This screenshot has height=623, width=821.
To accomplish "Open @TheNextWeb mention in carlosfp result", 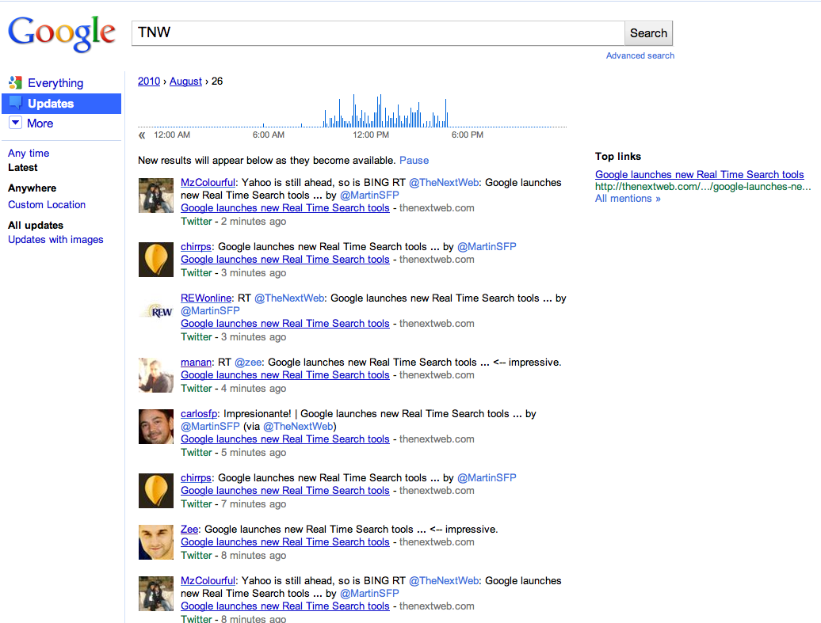I will click(x=298, y=427).
